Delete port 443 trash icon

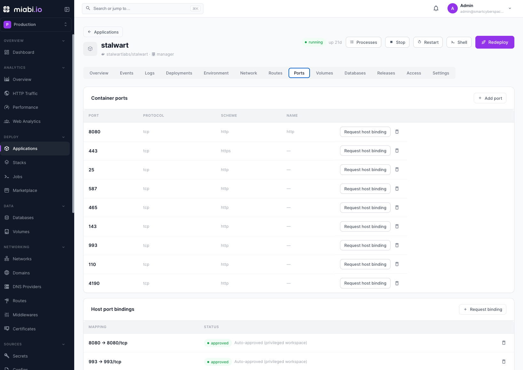coord(397,151)
